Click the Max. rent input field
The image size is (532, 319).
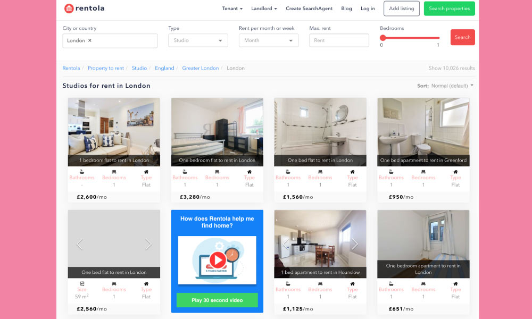coord(339,40)
